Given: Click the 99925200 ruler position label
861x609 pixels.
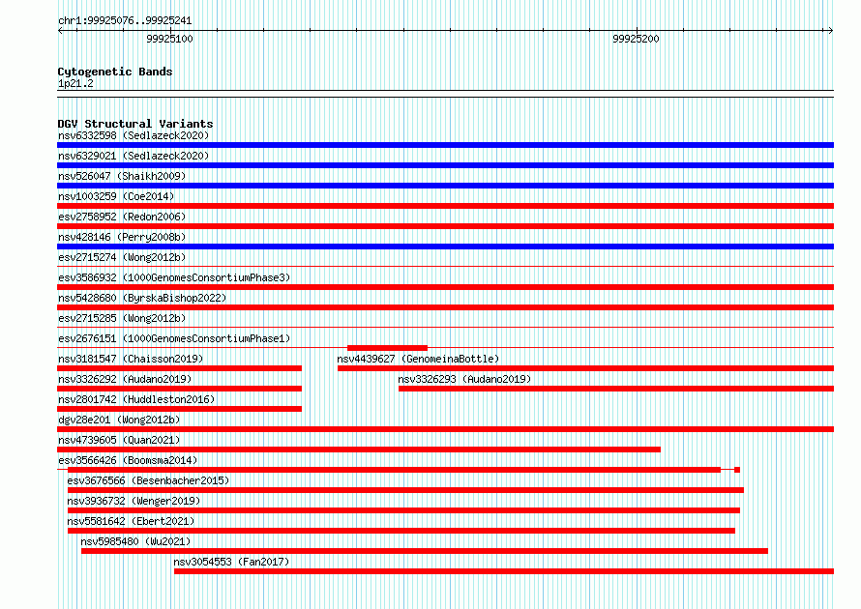Looking at the screenshot, I should pyautogui.click(x=636, y=39).
